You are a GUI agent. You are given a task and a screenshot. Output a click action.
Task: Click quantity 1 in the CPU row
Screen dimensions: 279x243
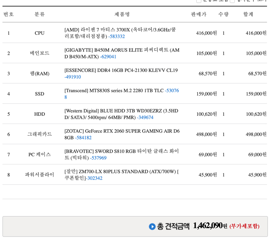point(223,33)
